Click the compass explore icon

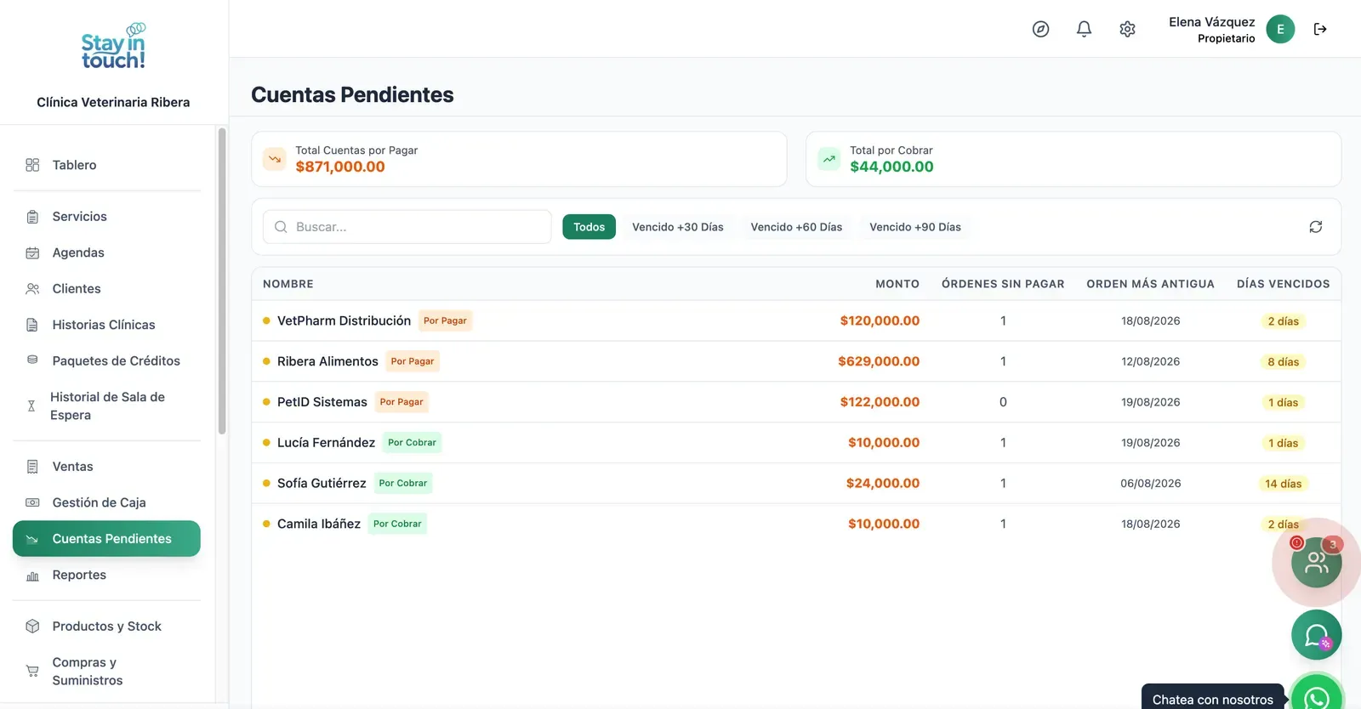[x=1040, y=29]
